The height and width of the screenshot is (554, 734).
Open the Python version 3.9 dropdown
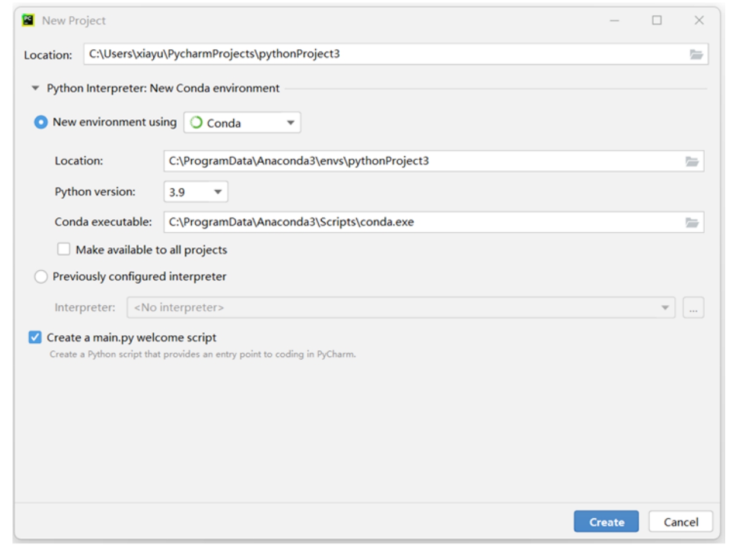pos(195,191)
